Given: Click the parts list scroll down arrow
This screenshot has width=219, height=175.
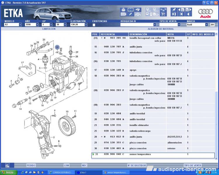Looking at the screenshot, I should coord(216,158).
